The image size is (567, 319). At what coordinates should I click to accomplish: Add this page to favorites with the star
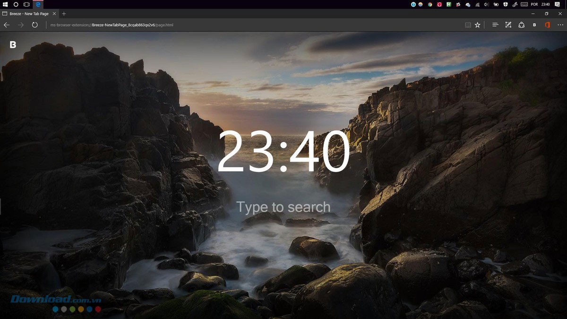pos(478,25)
